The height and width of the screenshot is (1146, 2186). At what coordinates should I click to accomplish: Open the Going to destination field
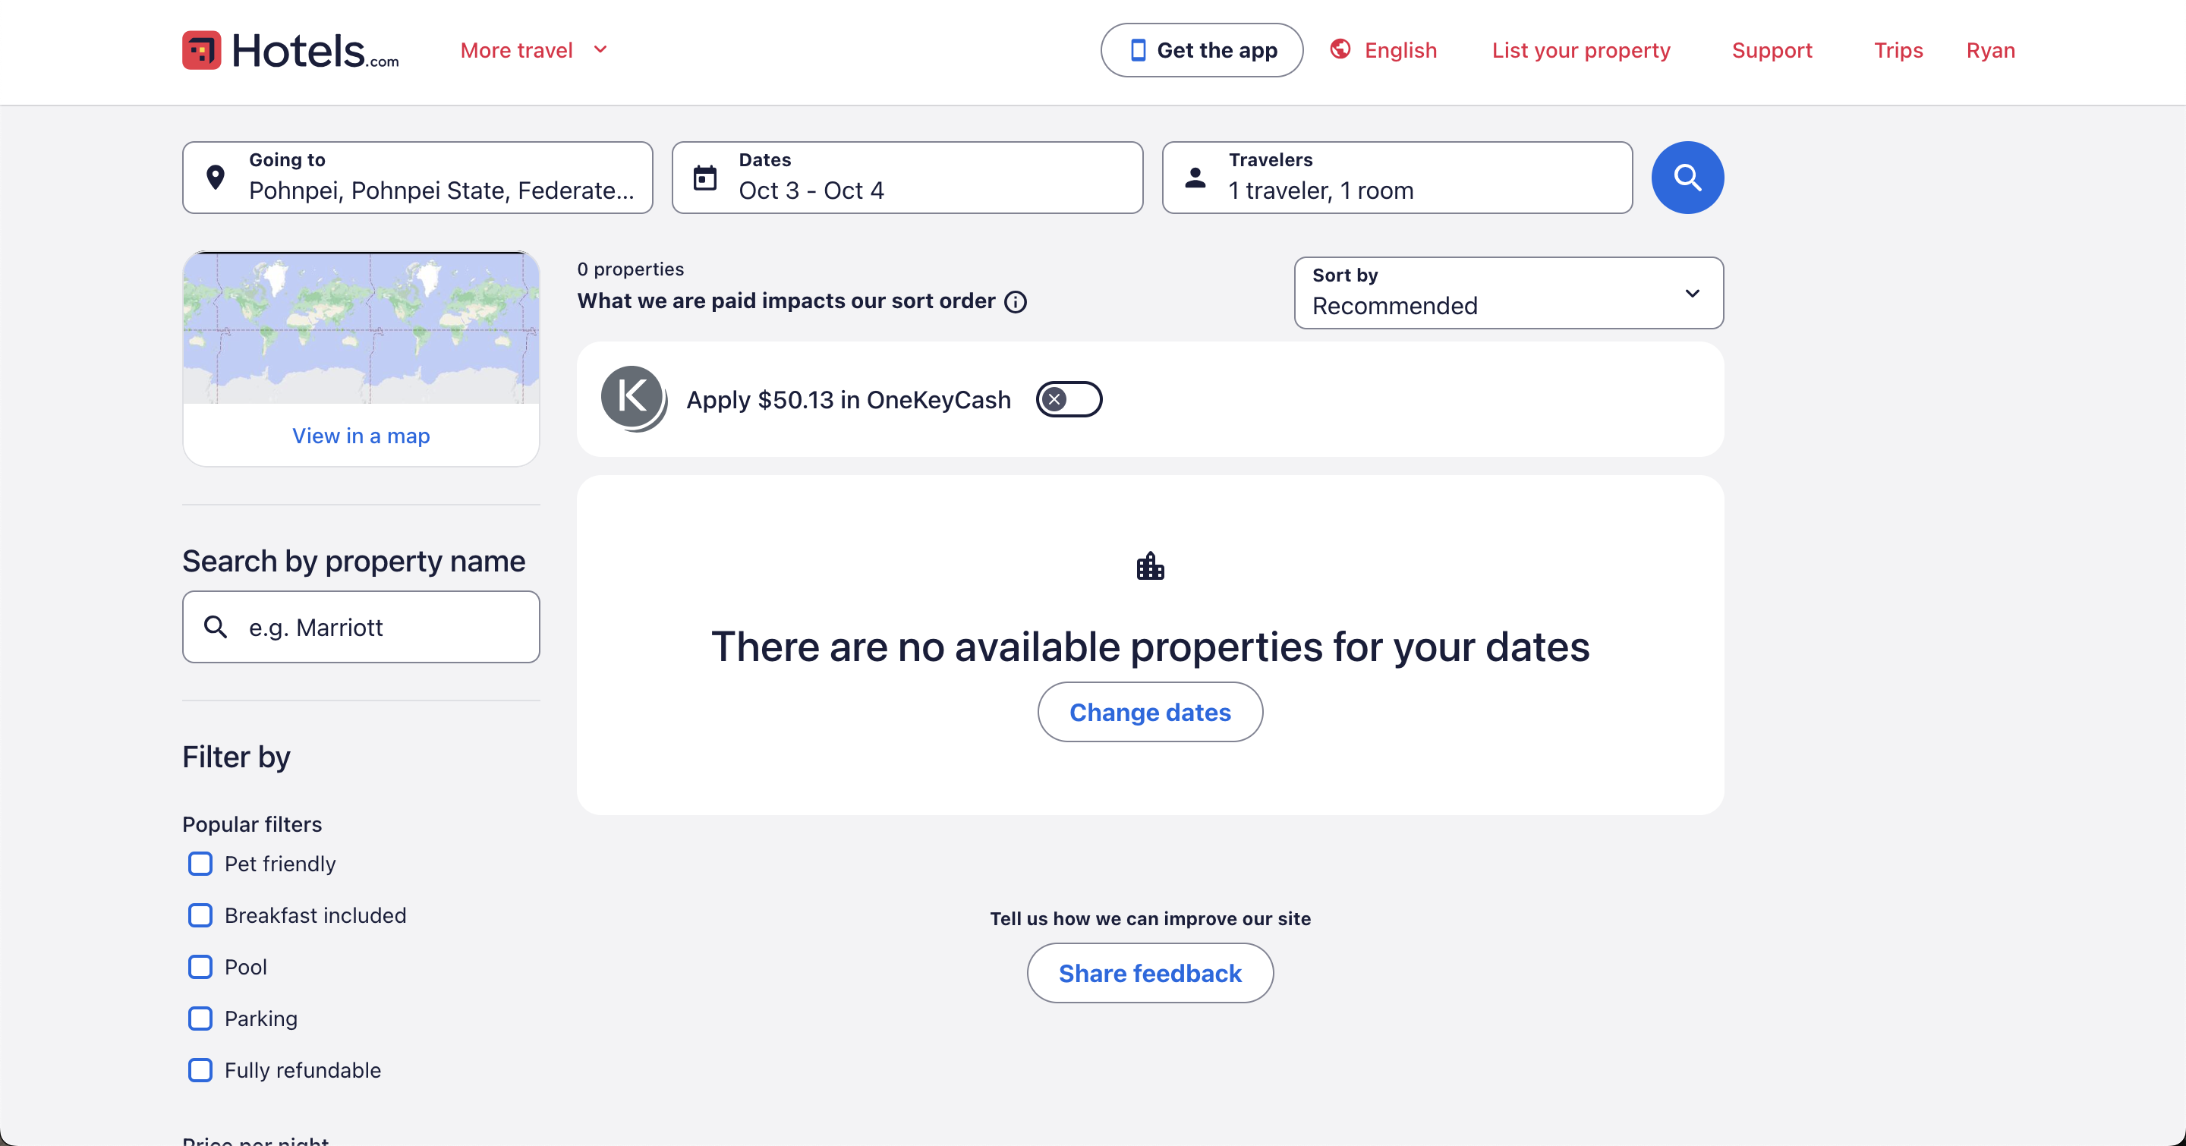pyautogui.click(x=417, y=178)
